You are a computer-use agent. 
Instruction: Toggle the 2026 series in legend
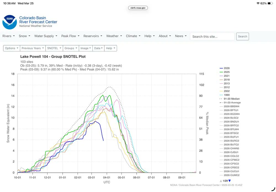pos(226,68)
